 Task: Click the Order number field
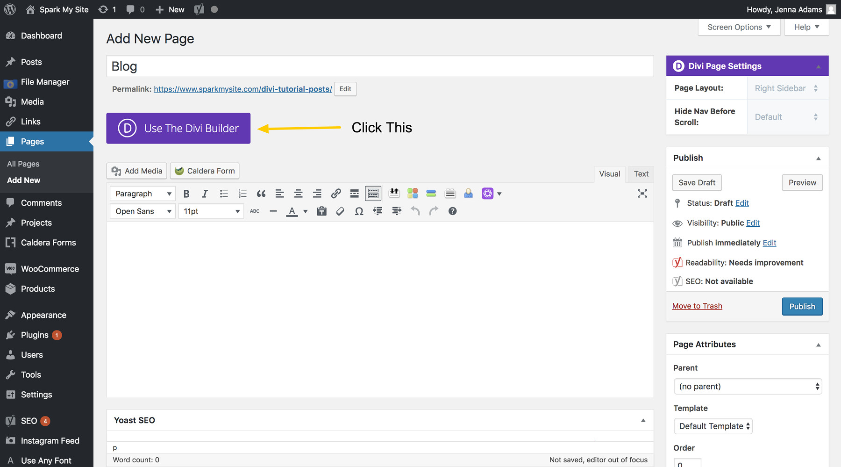(x=687, y=464)
